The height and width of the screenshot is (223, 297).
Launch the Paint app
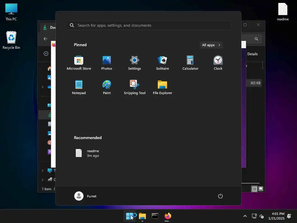(107, 87)
